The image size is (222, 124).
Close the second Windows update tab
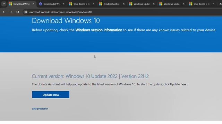point(183,4)
